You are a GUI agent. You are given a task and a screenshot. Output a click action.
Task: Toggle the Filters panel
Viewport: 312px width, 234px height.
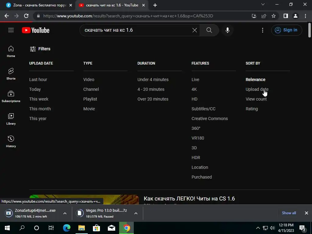pos(40,49)
